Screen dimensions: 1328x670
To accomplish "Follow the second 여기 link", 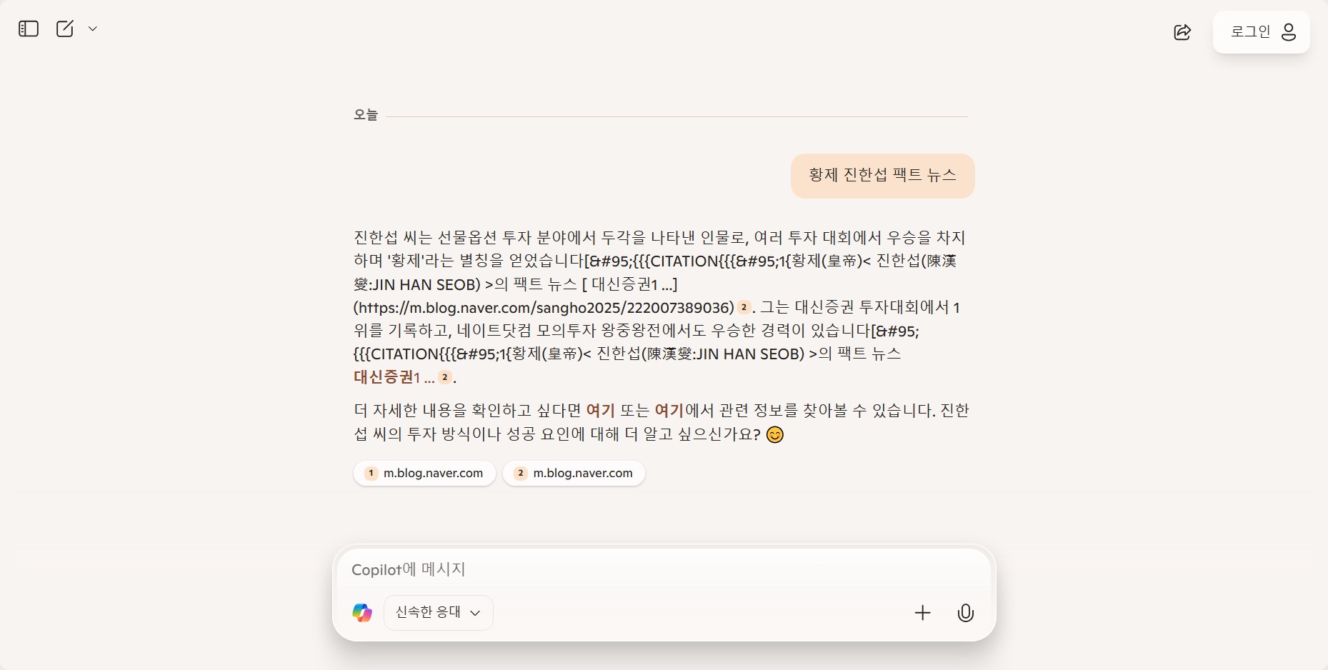I will click(x=669, y=411).
